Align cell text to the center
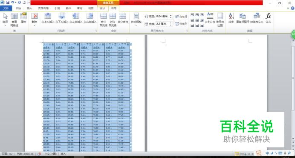This screenshot has height=158, width=295. click(x=197, y=20)
